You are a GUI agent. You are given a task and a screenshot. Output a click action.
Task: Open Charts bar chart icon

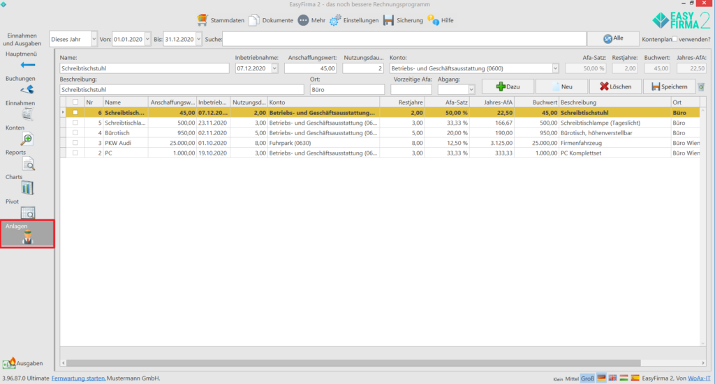(x=27, y=187)
